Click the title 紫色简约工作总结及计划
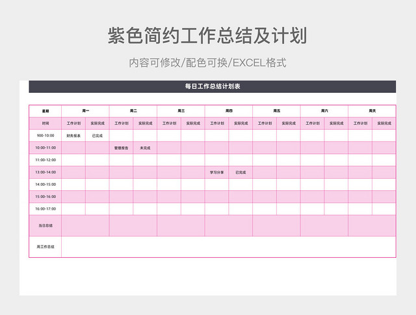The height and width of the screenshot is (315, 416). pyautogui.click(x=207, y=35)
